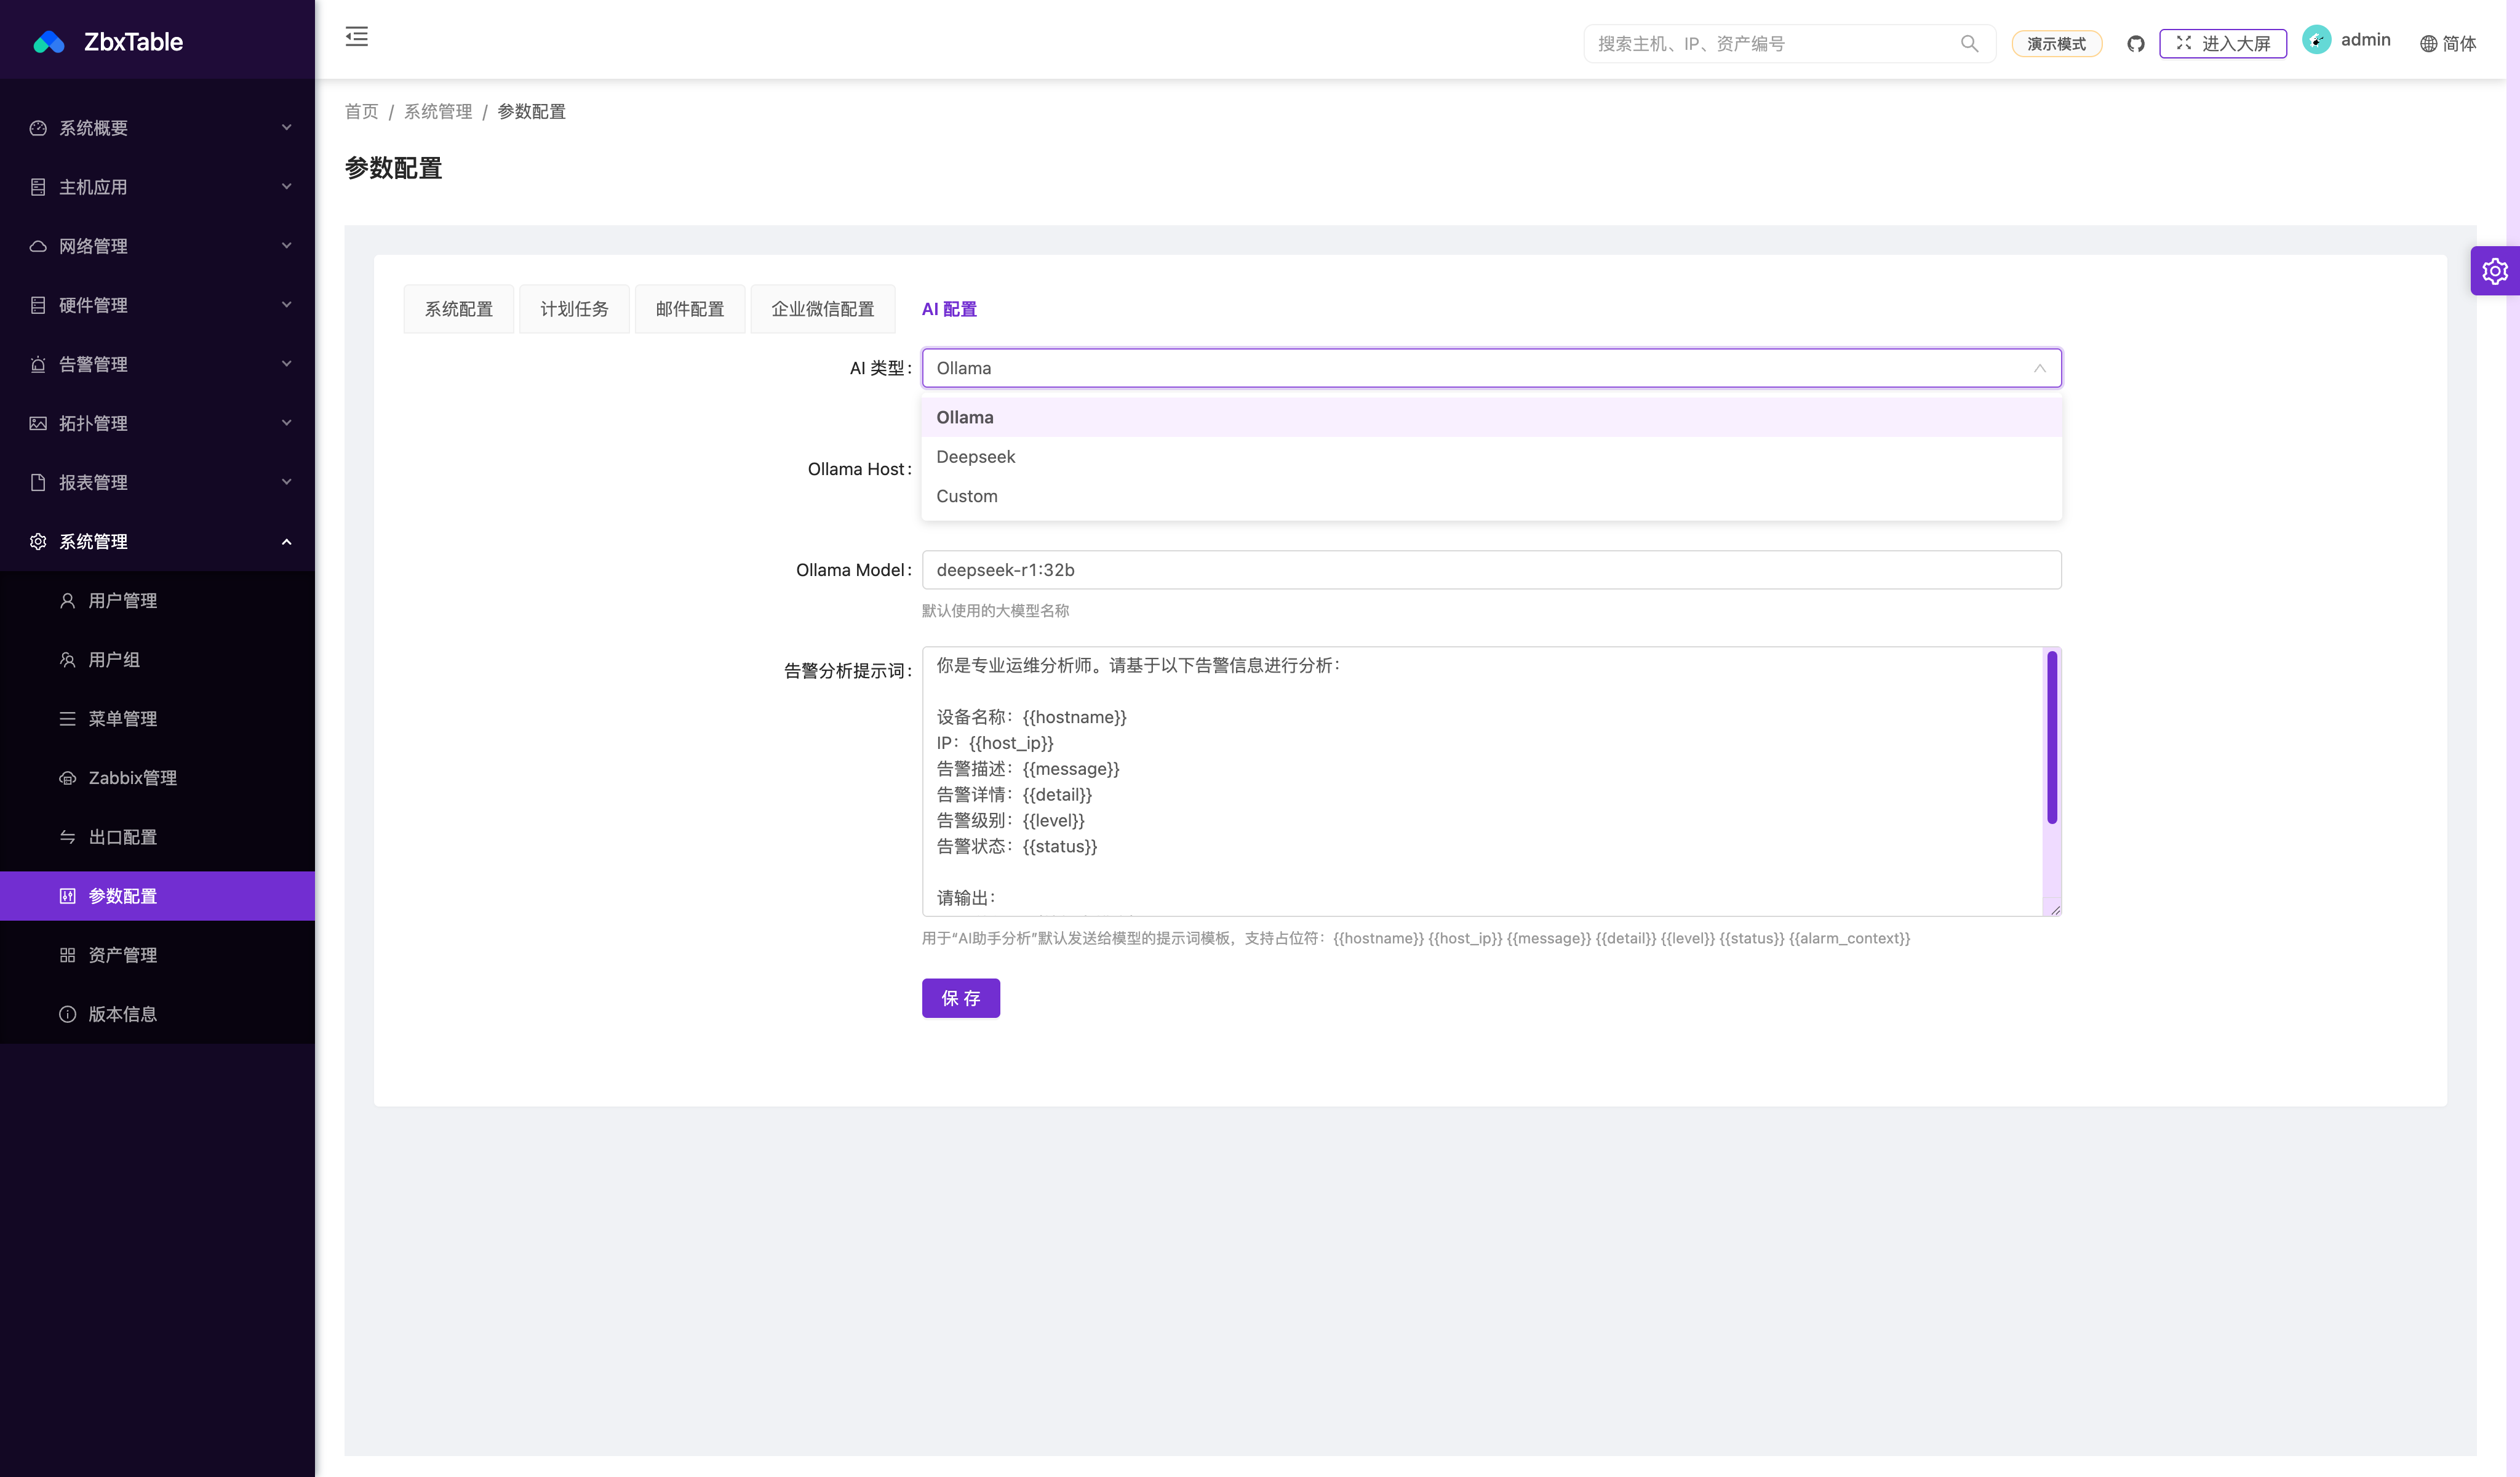Open the 用户组 menu item
The image size is (2520, 1477).
(x=157, y=659)
